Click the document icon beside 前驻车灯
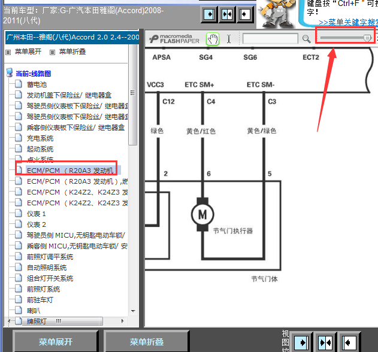 click(19, 300)
